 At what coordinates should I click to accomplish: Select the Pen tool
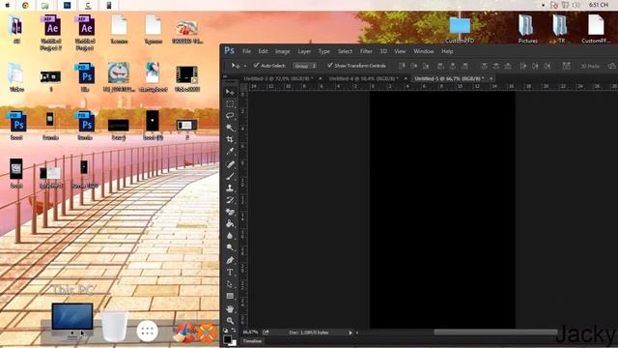230,260
